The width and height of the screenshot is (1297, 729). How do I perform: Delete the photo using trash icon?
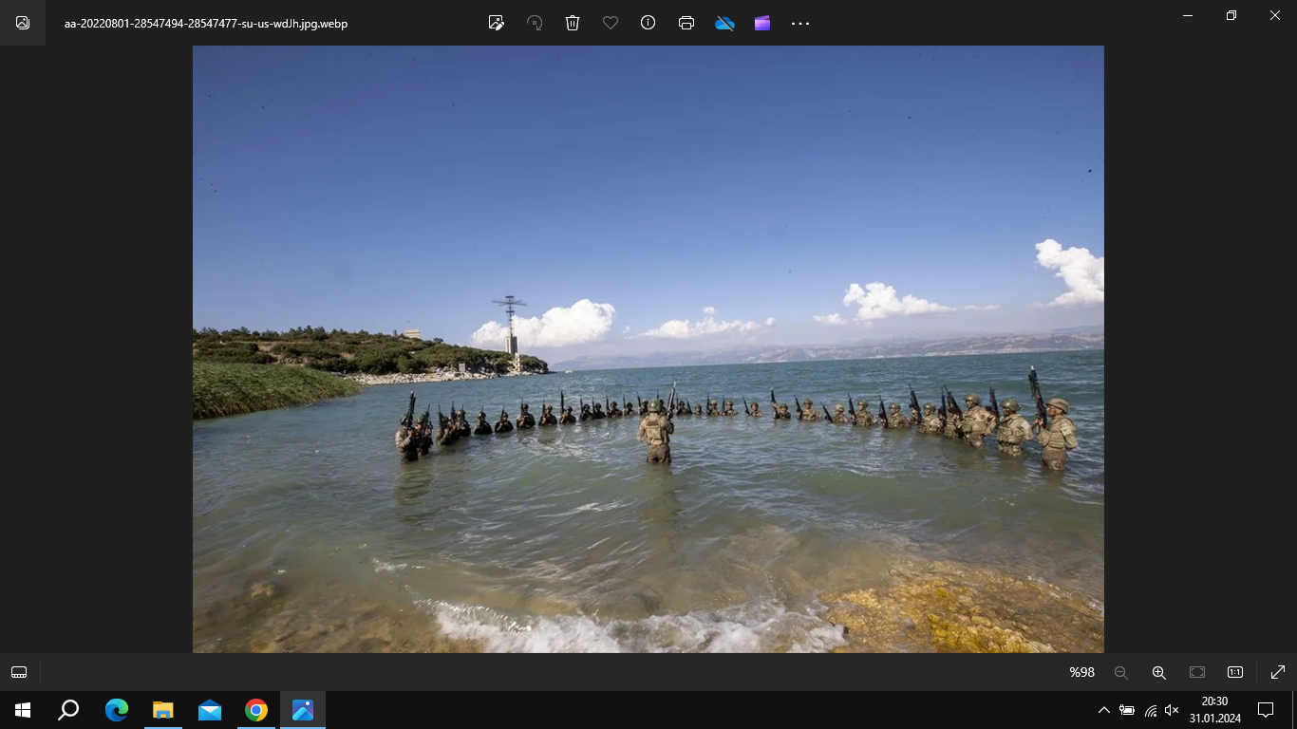point(573,23)
